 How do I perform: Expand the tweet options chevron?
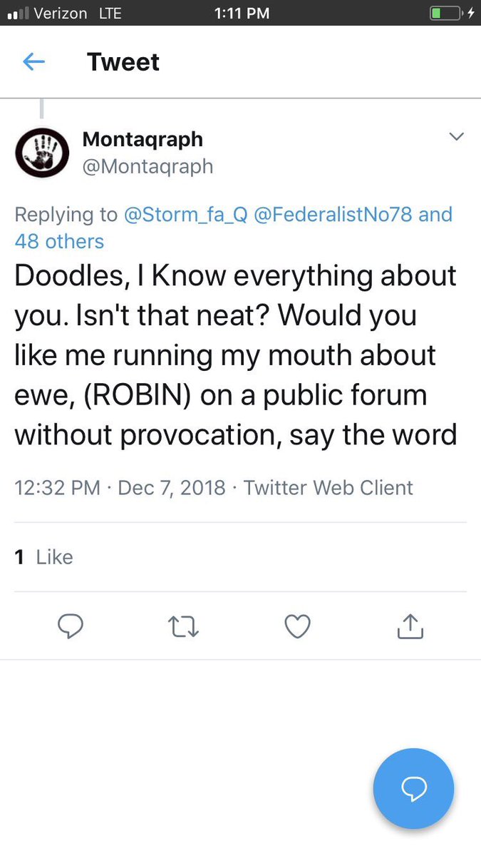(x=456, y=136)
